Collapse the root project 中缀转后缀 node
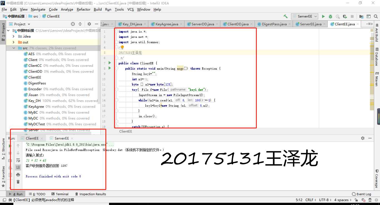The image size is (380, 205). (8, 31)
